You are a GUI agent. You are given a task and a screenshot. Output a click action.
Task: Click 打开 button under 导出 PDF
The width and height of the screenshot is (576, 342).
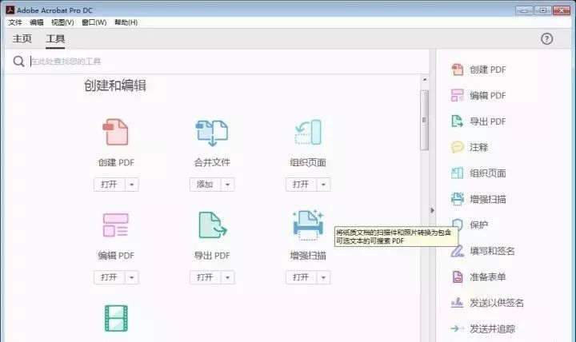click(x=206, y=277)
